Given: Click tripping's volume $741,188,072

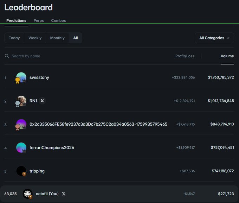Looking at the screenshot, I should tap(223, 171).
